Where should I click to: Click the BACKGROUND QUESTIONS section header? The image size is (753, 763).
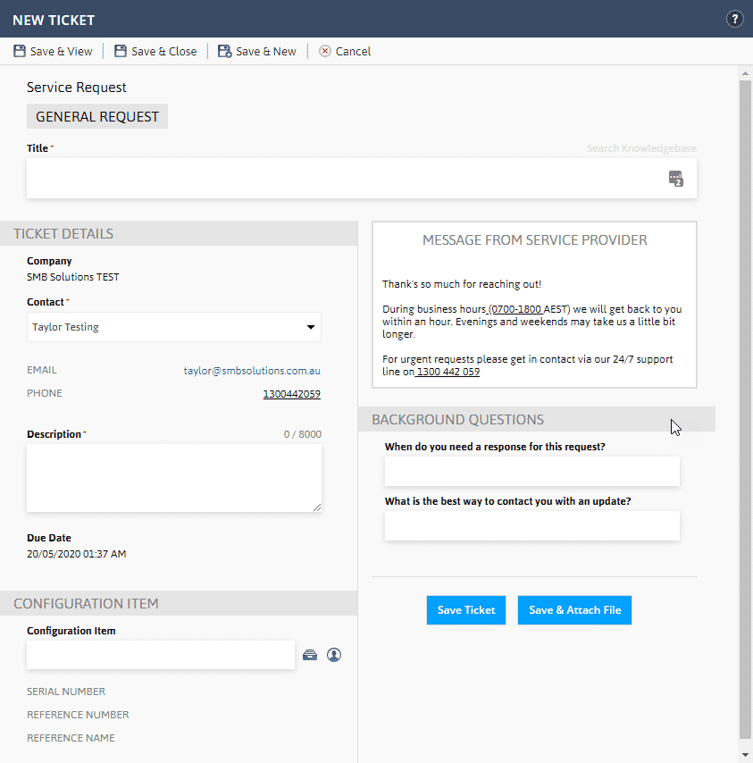click(x=537, y=419)
